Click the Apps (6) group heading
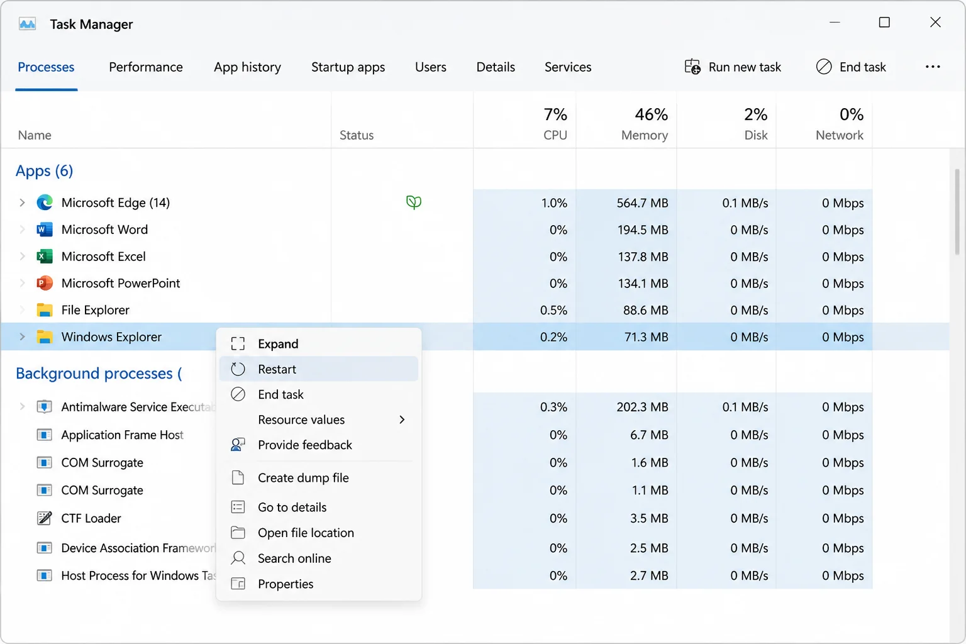Screen dimensions: 966x644 (x=44, y=171)
